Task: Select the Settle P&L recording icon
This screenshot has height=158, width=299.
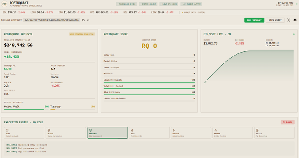Action: coord(257,130)
